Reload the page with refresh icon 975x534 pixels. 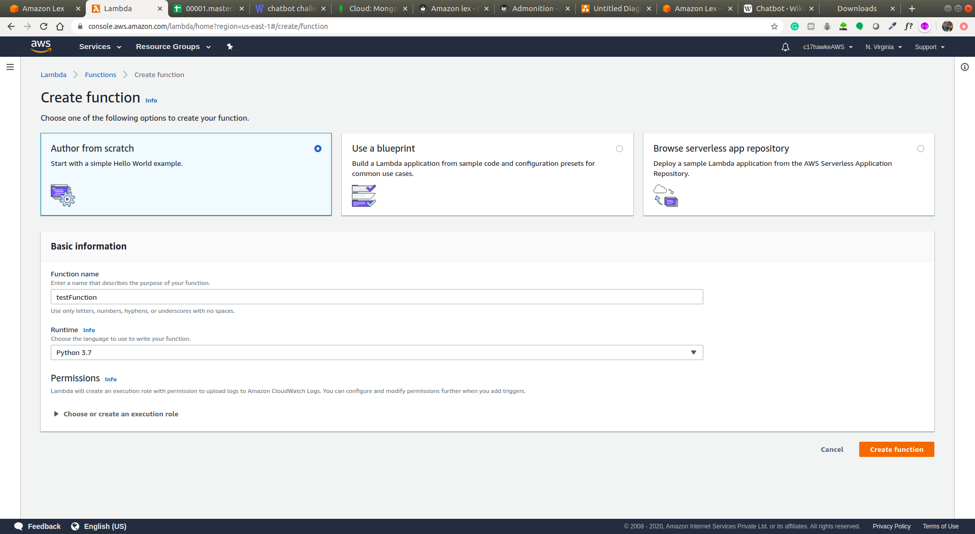pyautogui.click(x=44, y=26)
